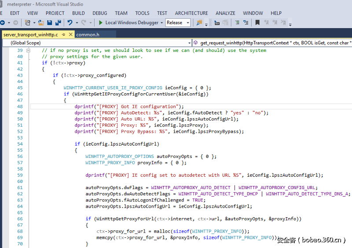Click the Navigate Forward arrow
The height and width of the screenshot is (248, 352).
16,22
